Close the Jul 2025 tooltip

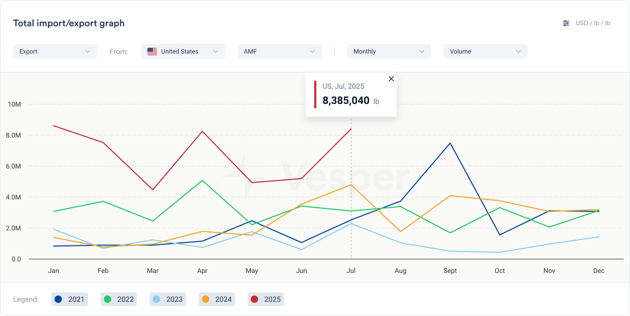point(391,79)
